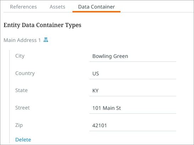Select the Zip field showing 42101
194x145 pixels.
133,126
